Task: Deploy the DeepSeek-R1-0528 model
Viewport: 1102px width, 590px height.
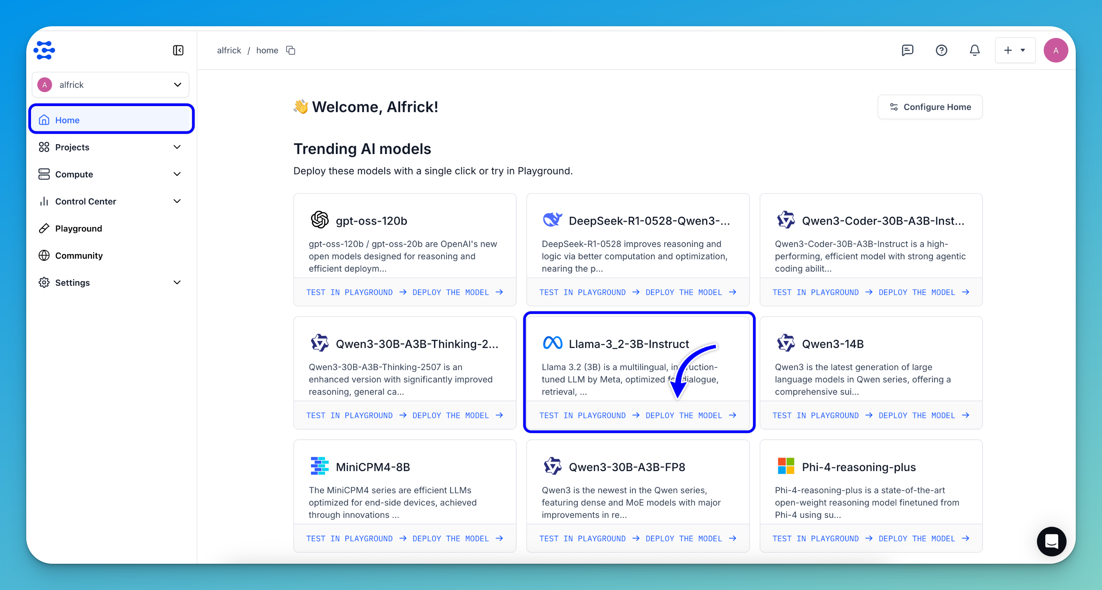Action: 691,292
